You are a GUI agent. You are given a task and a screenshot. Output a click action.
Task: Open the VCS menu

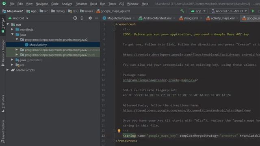point(121,4)
